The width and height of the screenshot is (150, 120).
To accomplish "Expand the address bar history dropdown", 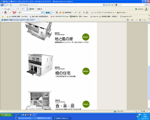I will (104, 5).
